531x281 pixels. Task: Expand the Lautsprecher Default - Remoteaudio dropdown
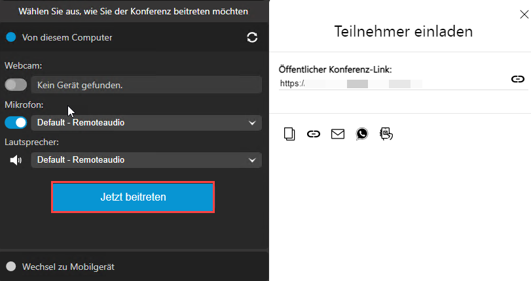coord(146,160)
